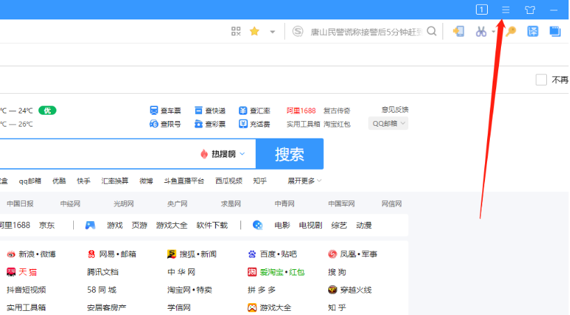
Task: Open the skin changer (shirt icon)
Action: 530,10
